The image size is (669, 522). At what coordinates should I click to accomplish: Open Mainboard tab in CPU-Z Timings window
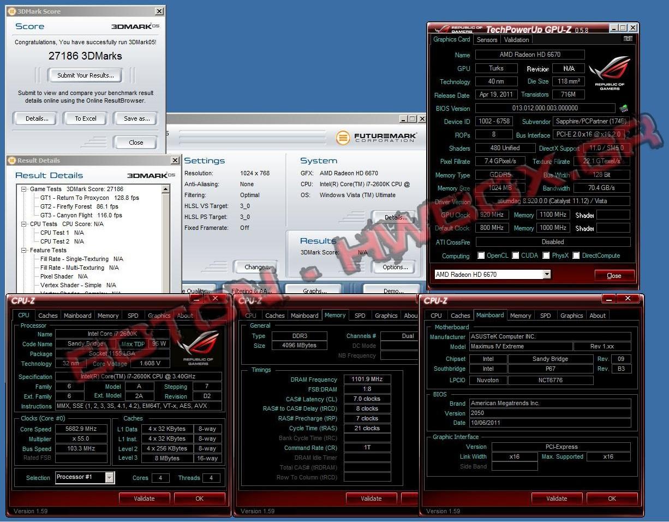click(x=304, y=316)
